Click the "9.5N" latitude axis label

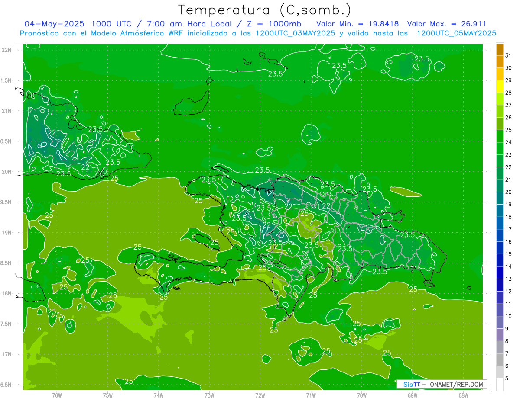click(x=6, y=202)
